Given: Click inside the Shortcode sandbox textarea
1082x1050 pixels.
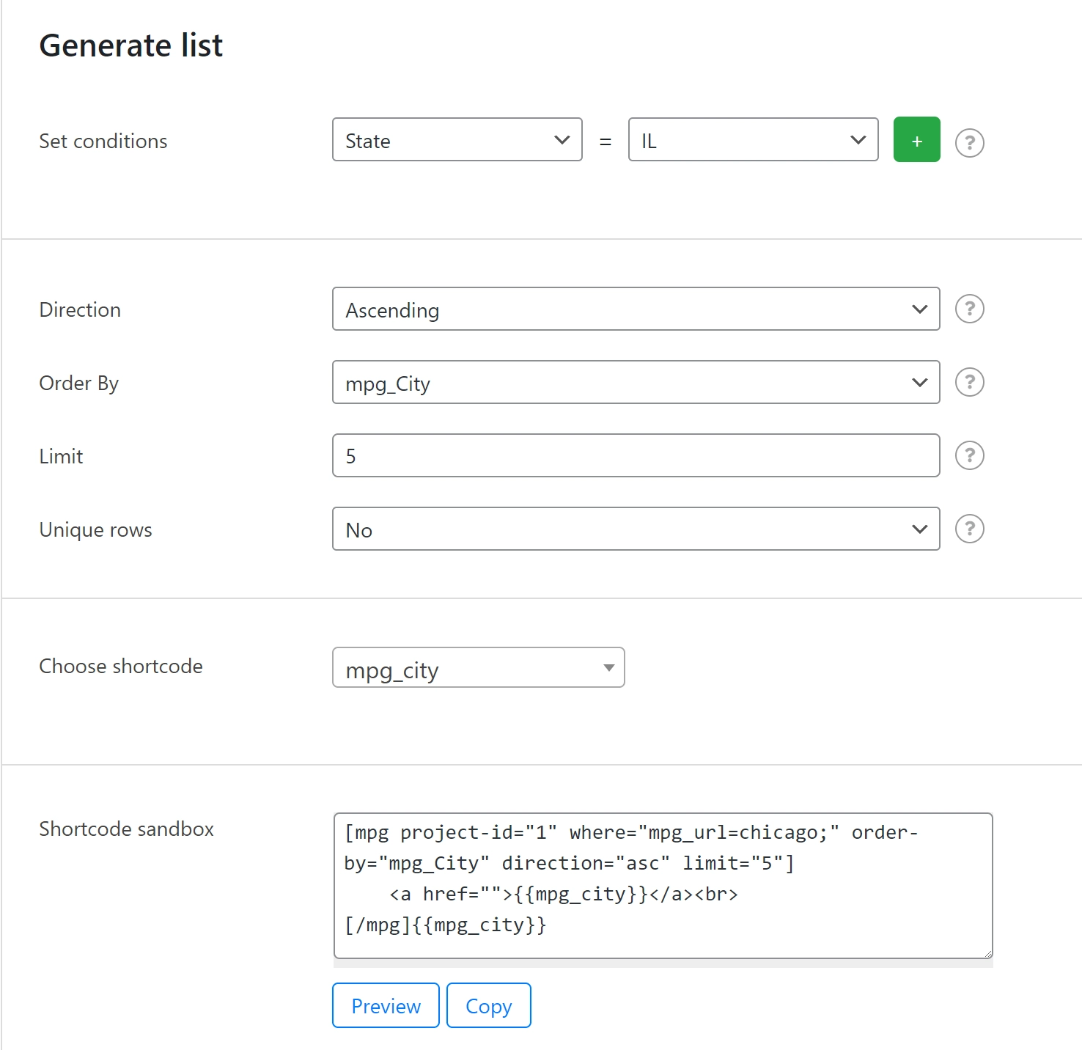Looking at the screenshot, I should [663, 885].
